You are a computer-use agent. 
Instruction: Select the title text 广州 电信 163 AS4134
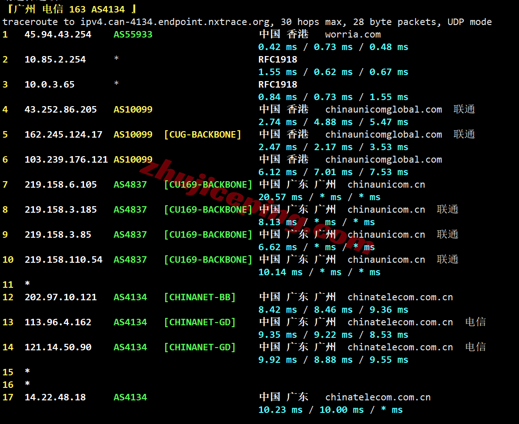(70, 9)
